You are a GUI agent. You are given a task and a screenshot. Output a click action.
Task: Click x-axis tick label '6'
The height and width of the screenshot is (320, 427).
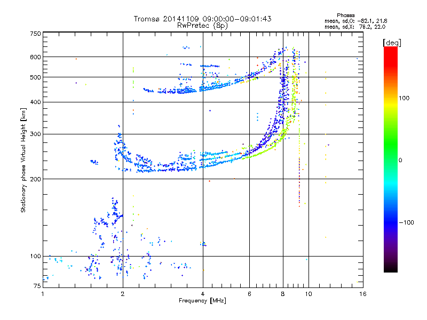[249, 294]
